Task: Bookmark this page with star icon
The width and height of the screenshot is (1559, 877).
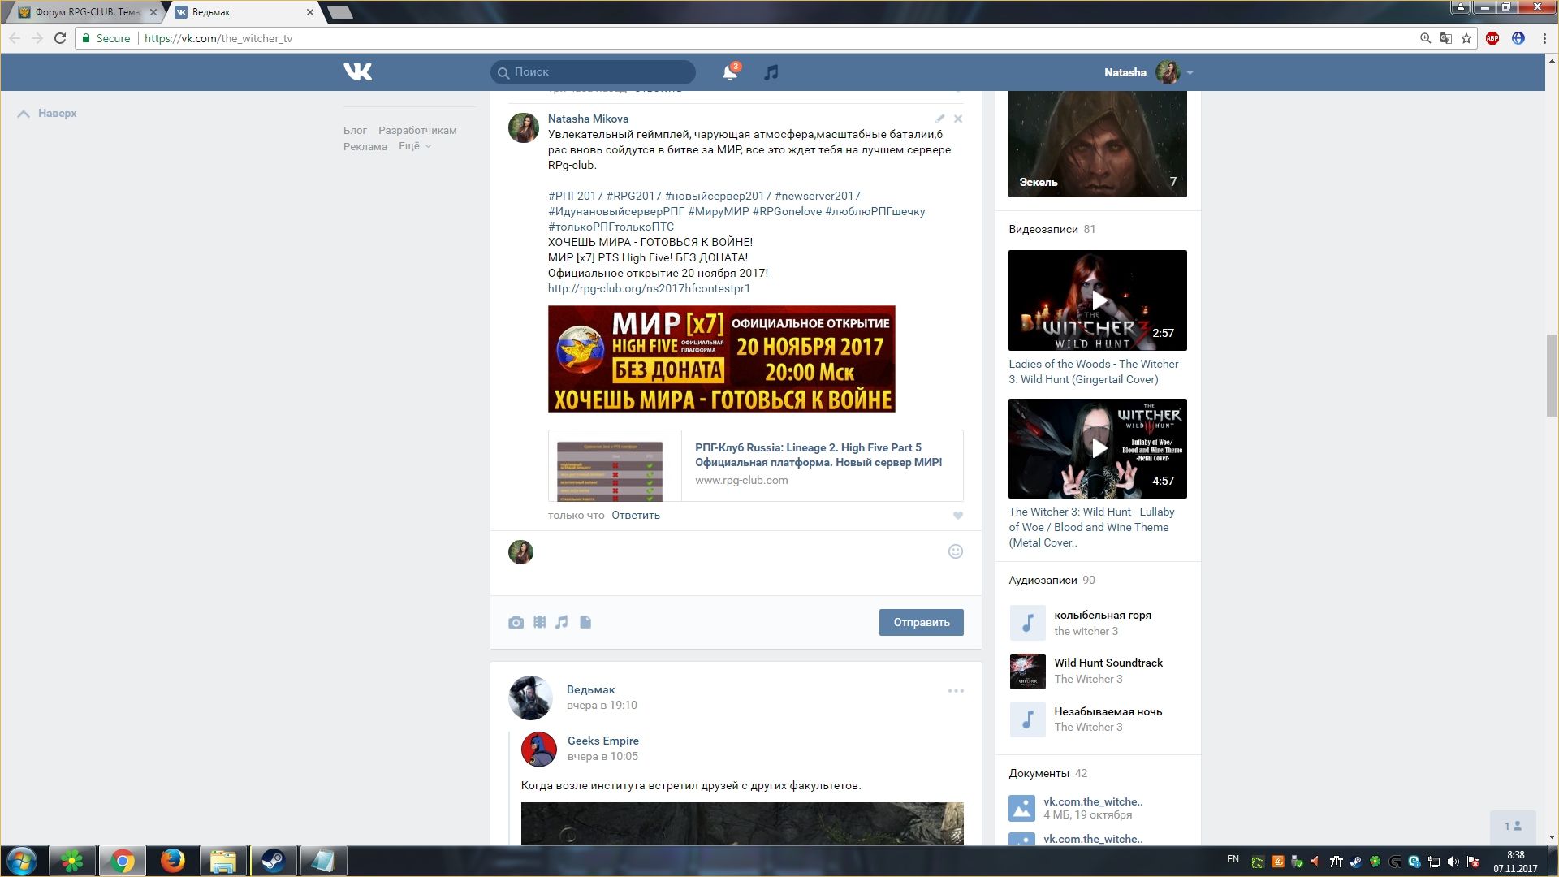Action: point(1466,38)
